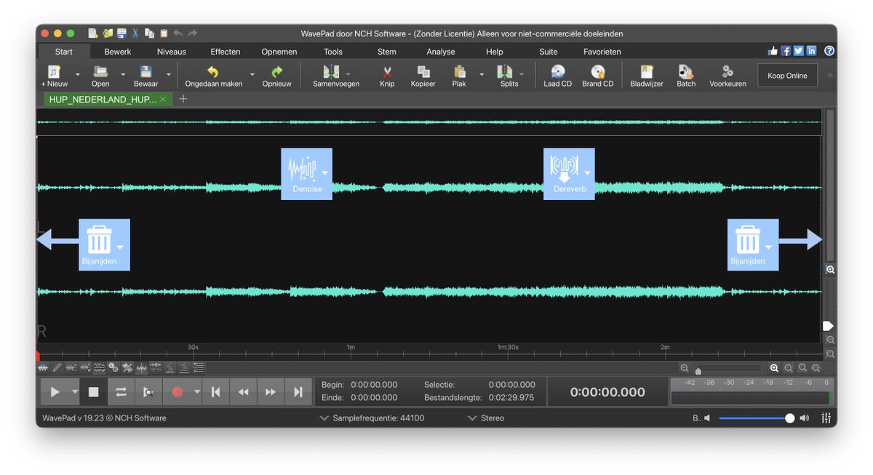Click the Kopieer icon

tap(423, 72)
